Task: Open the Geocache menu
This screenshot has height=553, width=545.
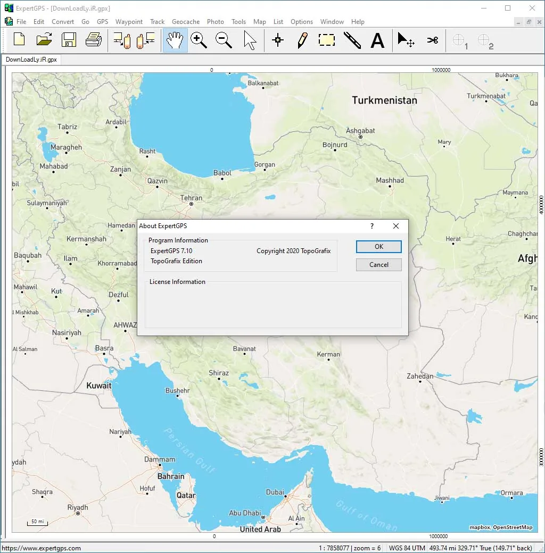Action: (x=186, y=21)
